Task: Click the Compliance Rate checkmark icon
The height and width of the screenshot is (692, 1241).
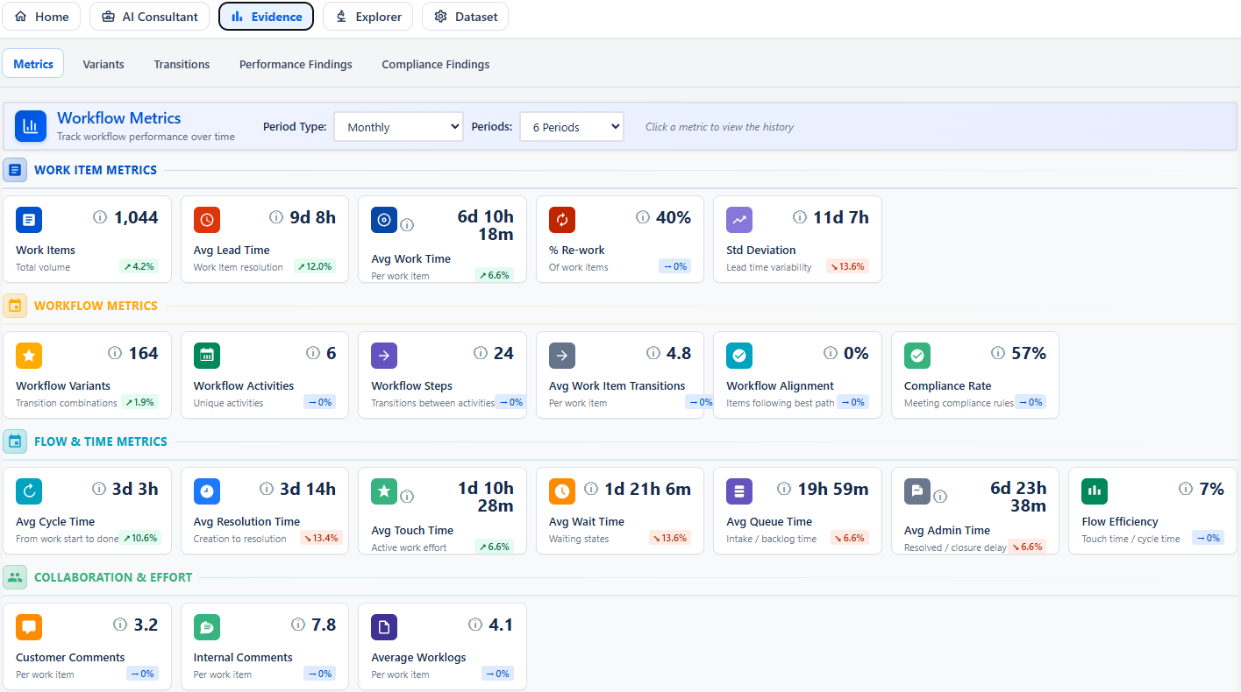Action: point(916,355)
